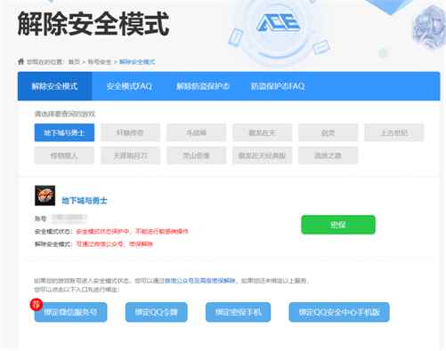The image size is (446, 351).
Task: Click the 绑定QQ安全中心手机版 button
Action: point(339,312)
